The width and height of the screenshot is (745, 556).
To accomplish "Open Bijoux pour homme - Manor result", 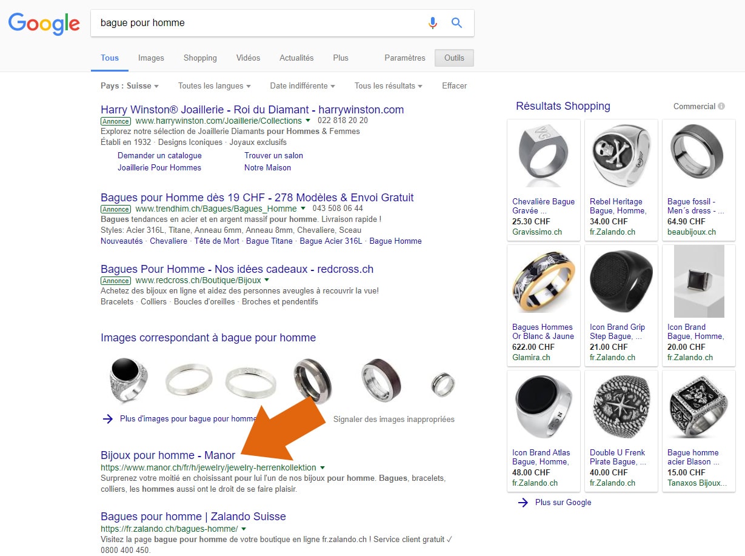I will (x=168, y=455).
